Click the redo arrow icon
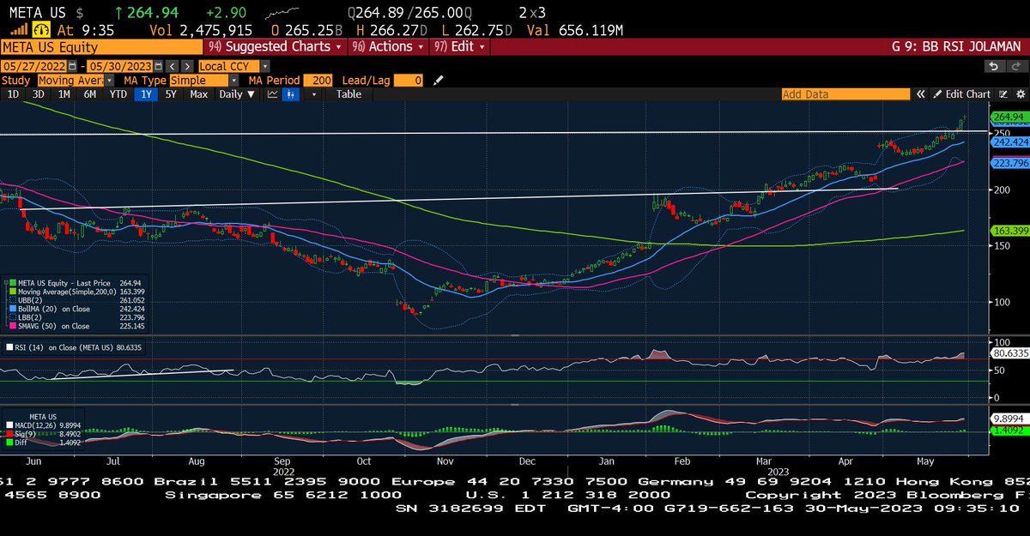 [1016, 66]
